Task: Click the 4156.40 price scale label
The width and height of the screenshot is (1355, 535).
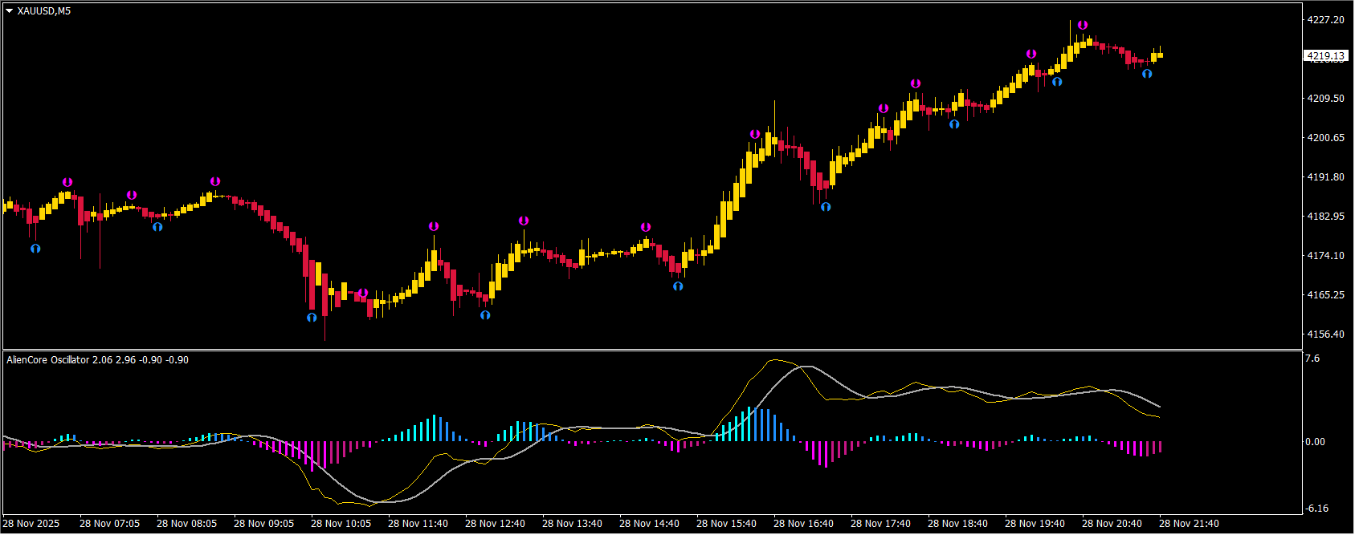Action: pos(1325,334)
